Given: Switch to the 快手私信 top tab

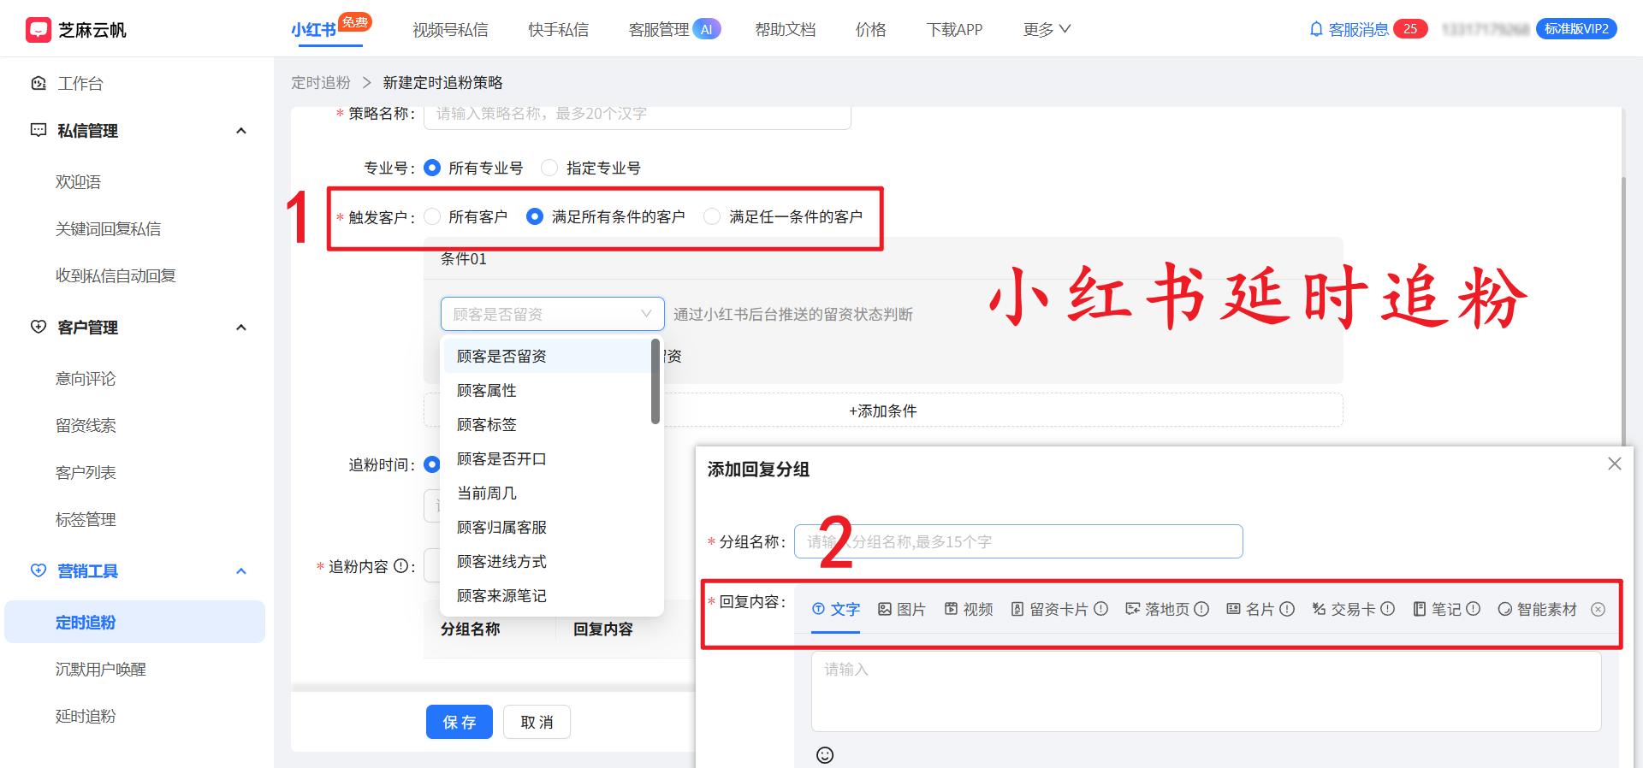Looking at the screenshot, I should coord(558,30).
